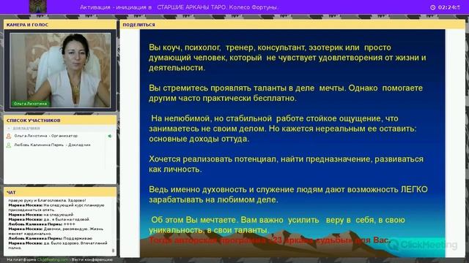Click the Камера и голос panel header
The image size is (469, 263).
pos(60,25)
